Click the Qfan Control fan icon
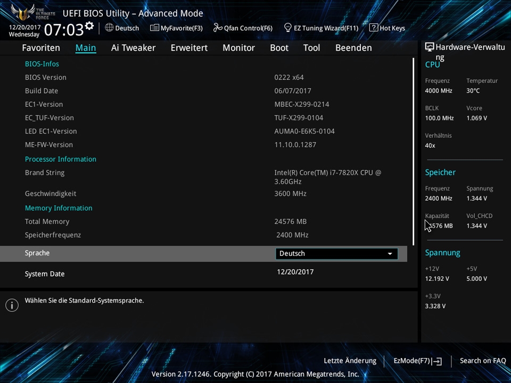Screen dimensions: 511x383 coord(218,28)
